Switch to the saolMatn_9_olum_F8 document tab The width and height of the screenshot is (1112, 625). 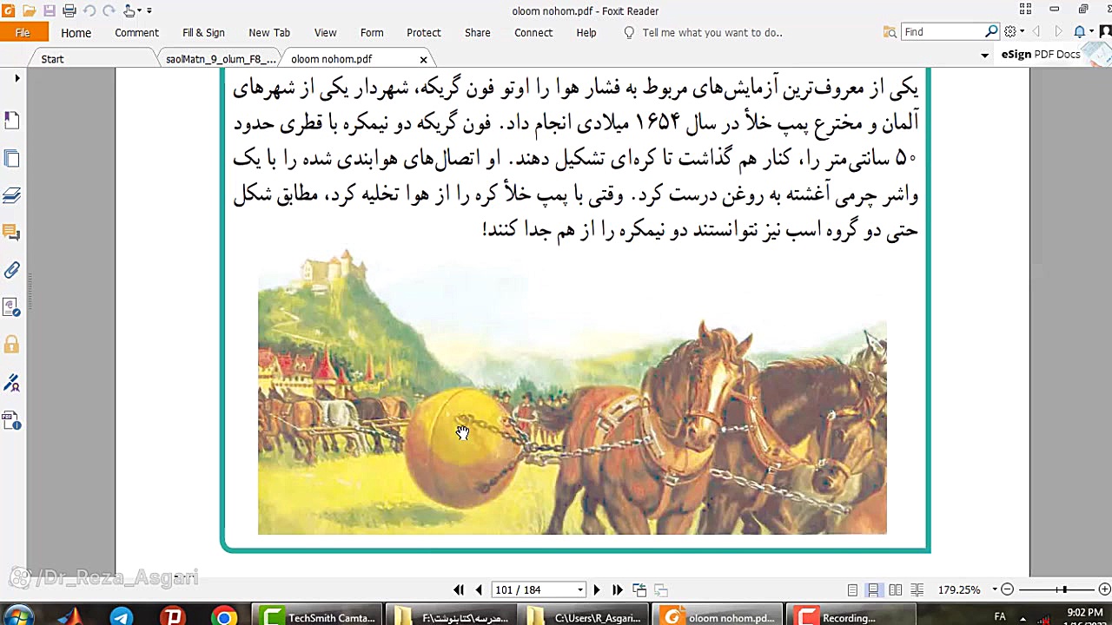point(221,59)
